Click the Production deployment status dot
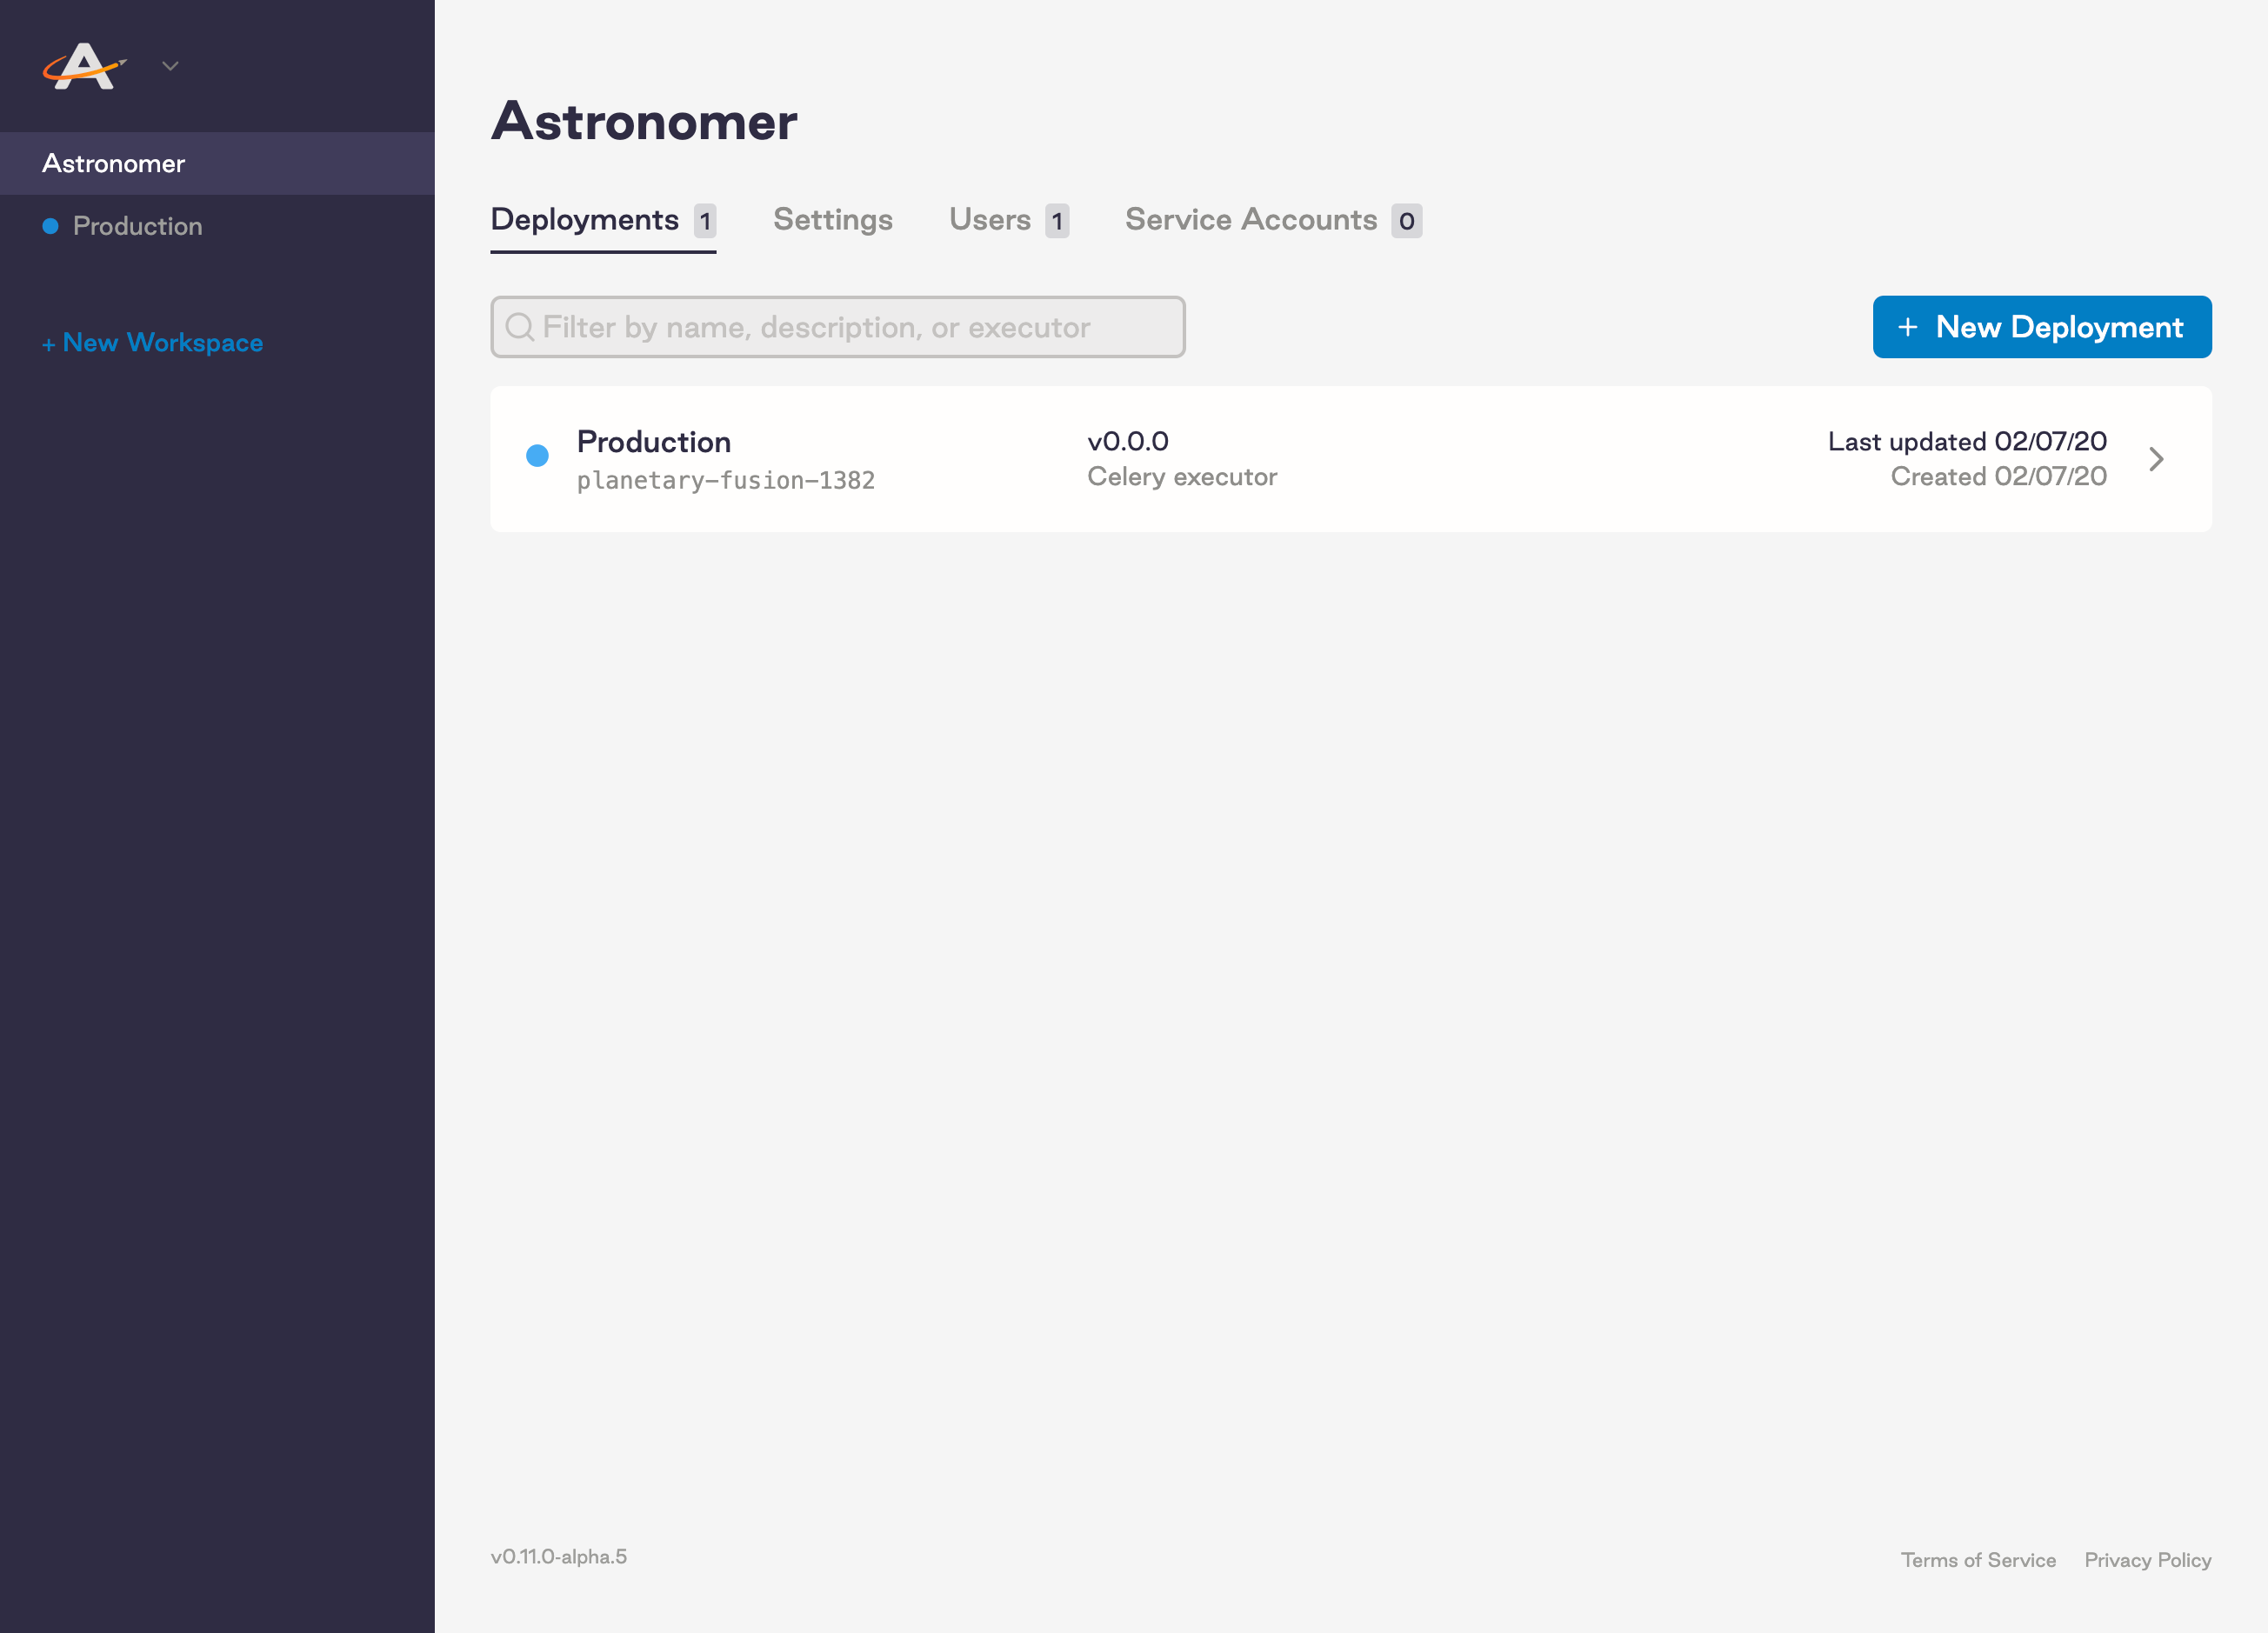Image resolution: width=2268 pixels, height=1633 pixels. point(537,456)
